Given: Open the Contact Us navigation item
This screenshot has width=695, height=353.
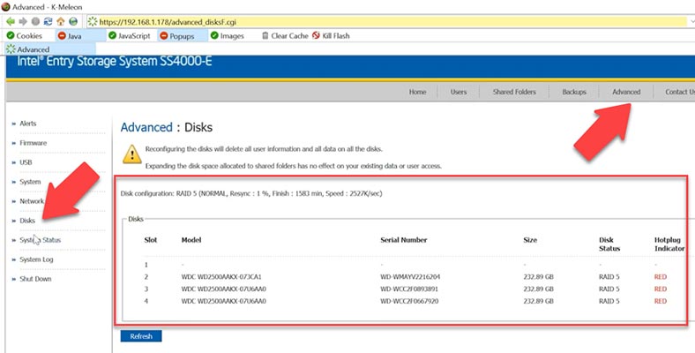Looking at the screenshot, I should point(680,92).
